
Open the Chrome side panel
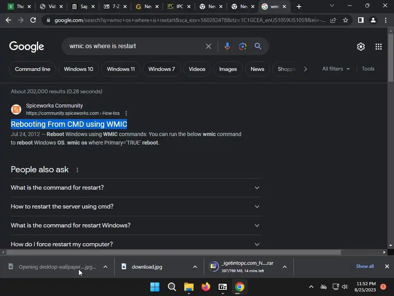tap(361, 20)
